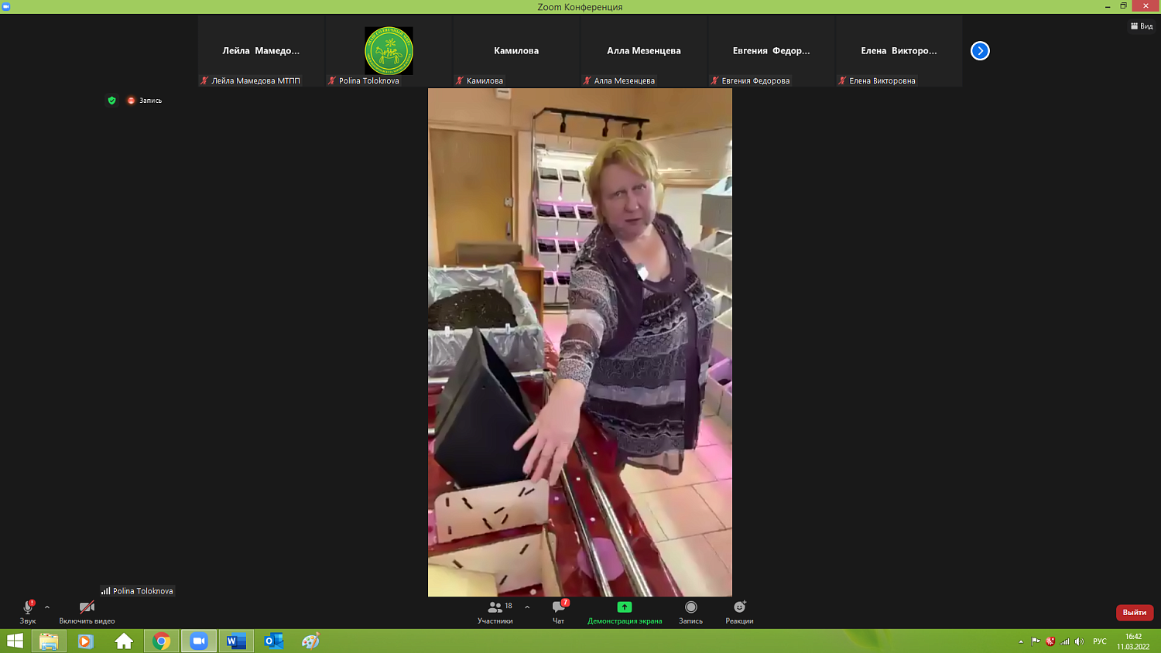Start Демонстрация экрана screen sharing
1161x653 pixels.
tap(625, 611)
